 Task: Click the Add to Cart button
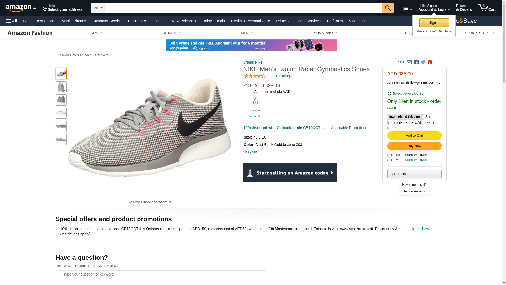tap(414, 136)
